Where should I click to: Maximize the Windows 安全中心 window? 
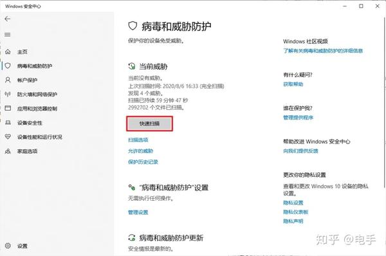[x=361, y=6]
